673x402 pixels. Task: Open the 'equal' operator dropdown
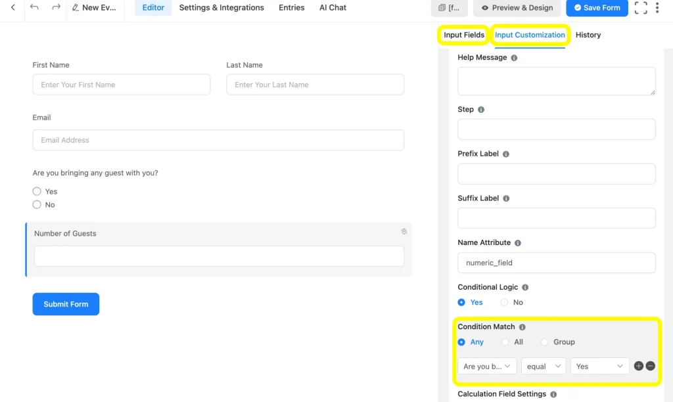(544, 366)
